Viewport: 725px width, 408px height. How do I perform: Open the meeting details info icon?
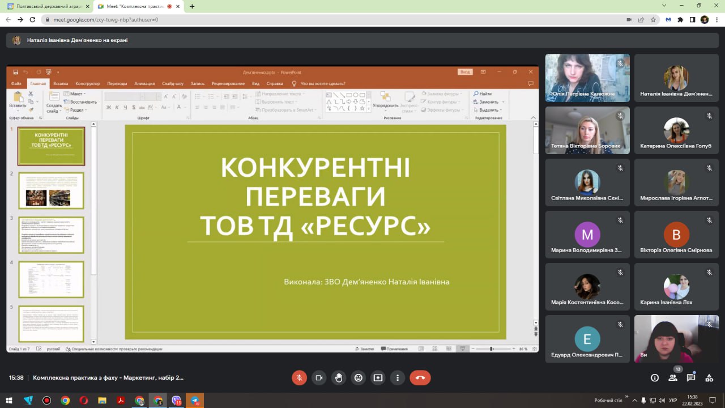tap(655, 378)
